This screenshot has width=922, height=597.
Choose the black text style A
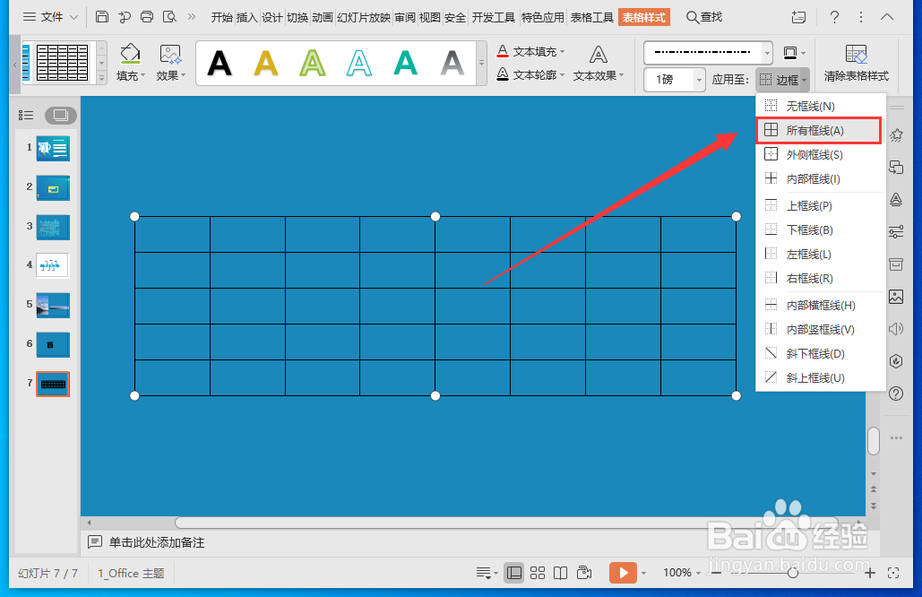pyautogui.click(x=220, y=63)
